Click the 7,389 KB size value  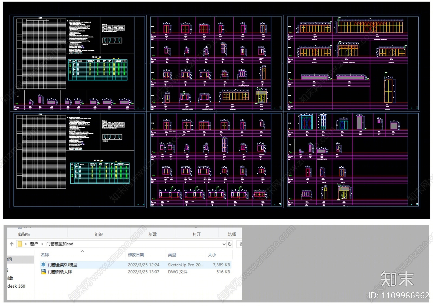pos(221,265)
